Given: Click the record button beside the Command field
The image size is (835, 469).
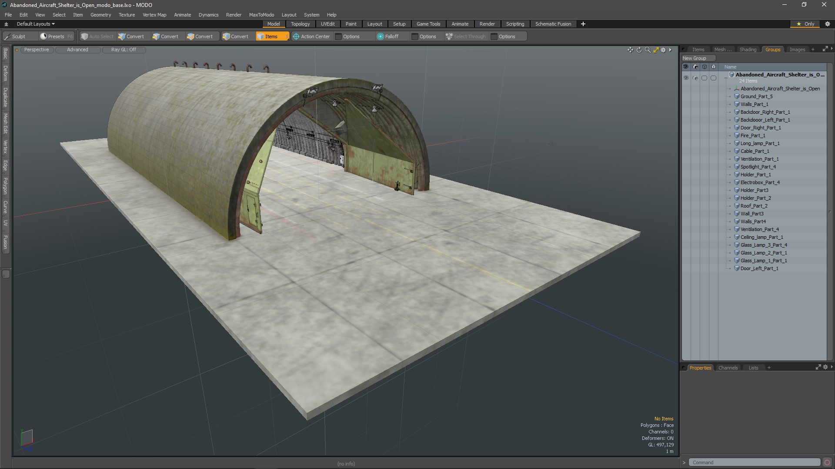Looking at the screenshot, I should tap(827, 462).
